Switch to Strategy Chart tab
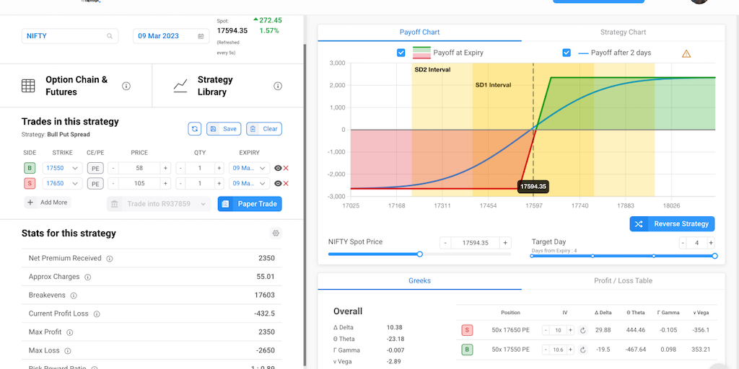Screen dimensions: 739x369 623,32
